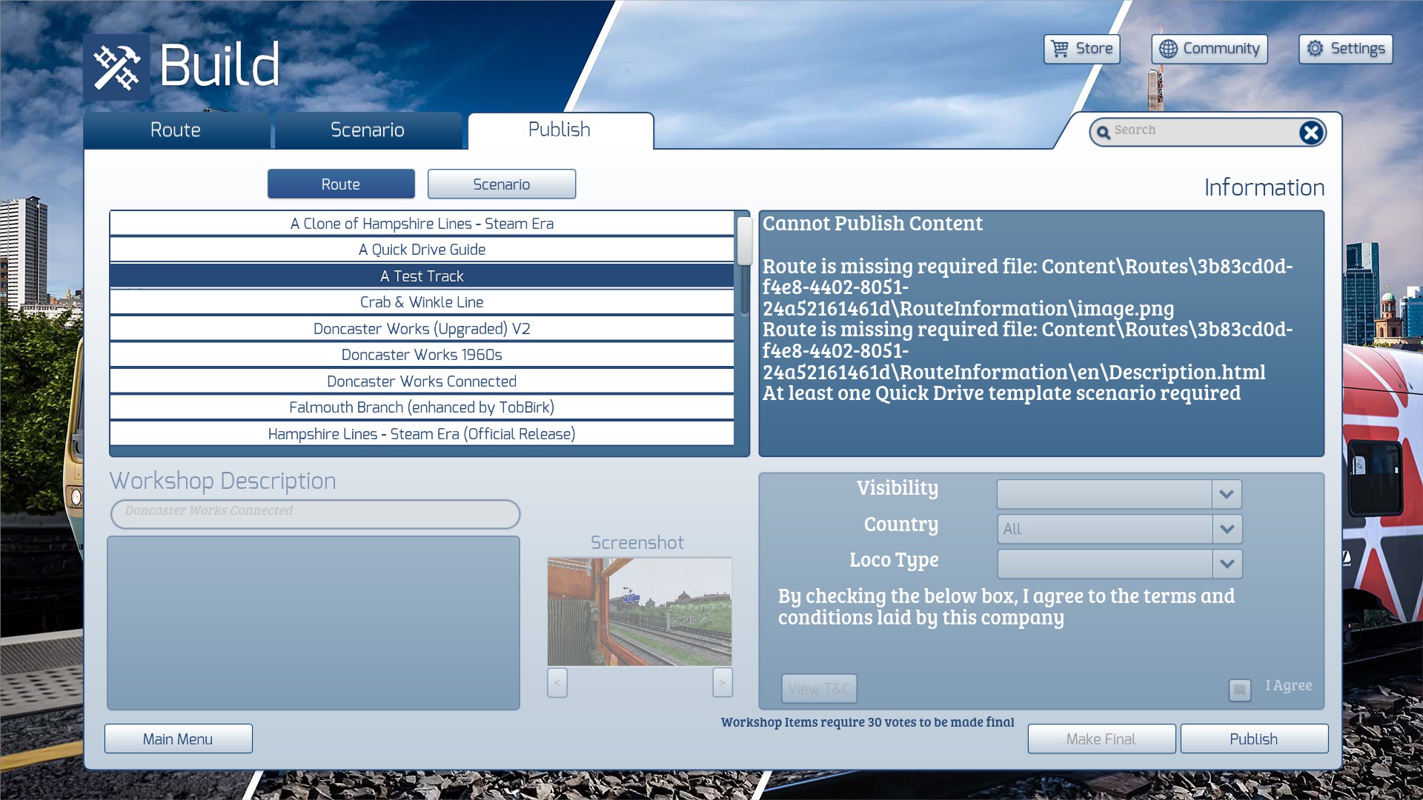The image size is (1423, 800).
Task: Return to Main Menu
Action: (x=178, y=739)
